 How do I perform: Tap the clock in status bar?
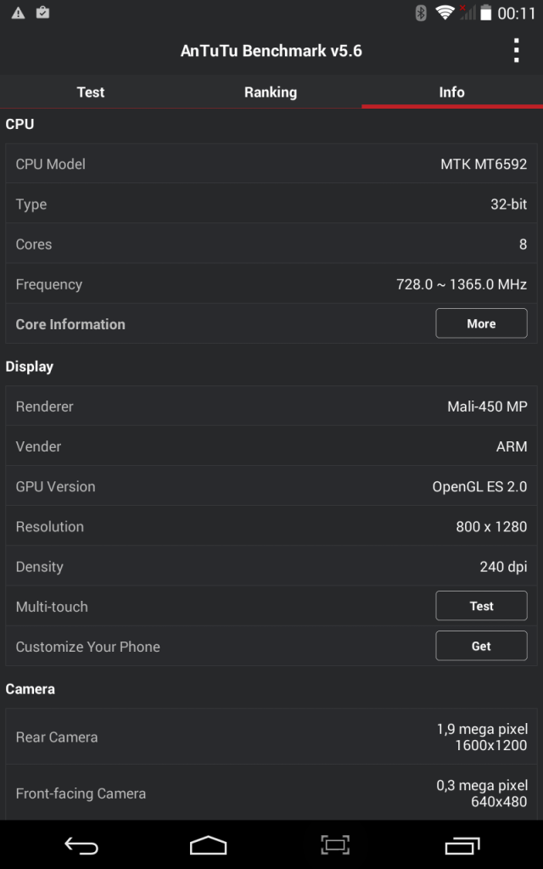coord(517,14)
